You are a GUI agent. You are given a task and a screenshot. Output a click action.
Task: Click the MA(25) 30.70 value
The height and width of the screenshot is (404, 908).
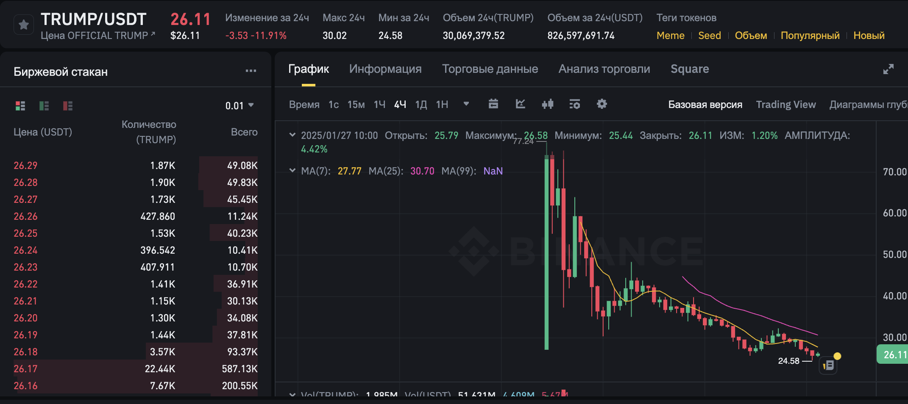coord(422,171)
